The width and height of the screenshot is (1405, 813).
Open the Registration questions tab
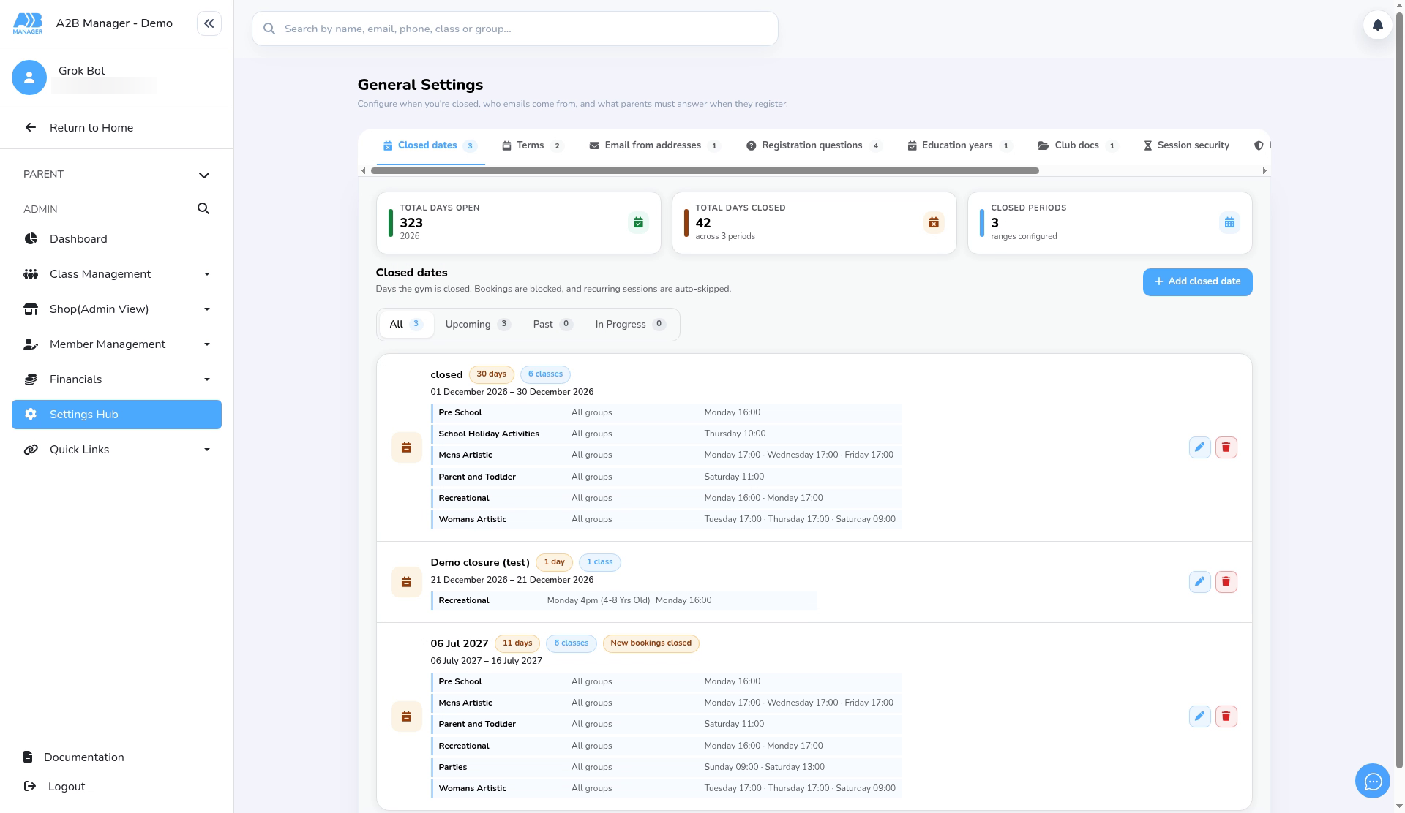tap(814, 145)
